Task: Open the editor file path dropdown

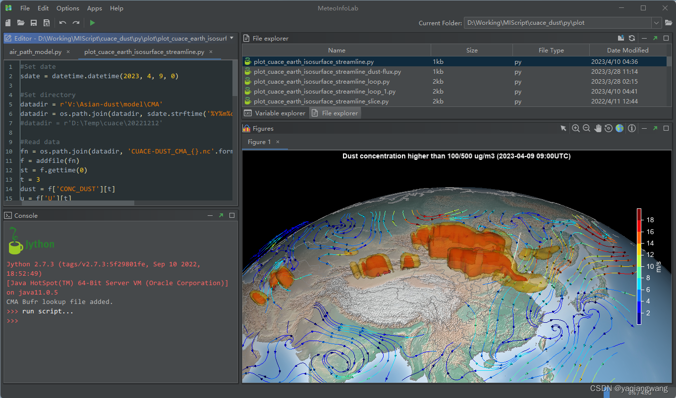Action: (231, 38)
